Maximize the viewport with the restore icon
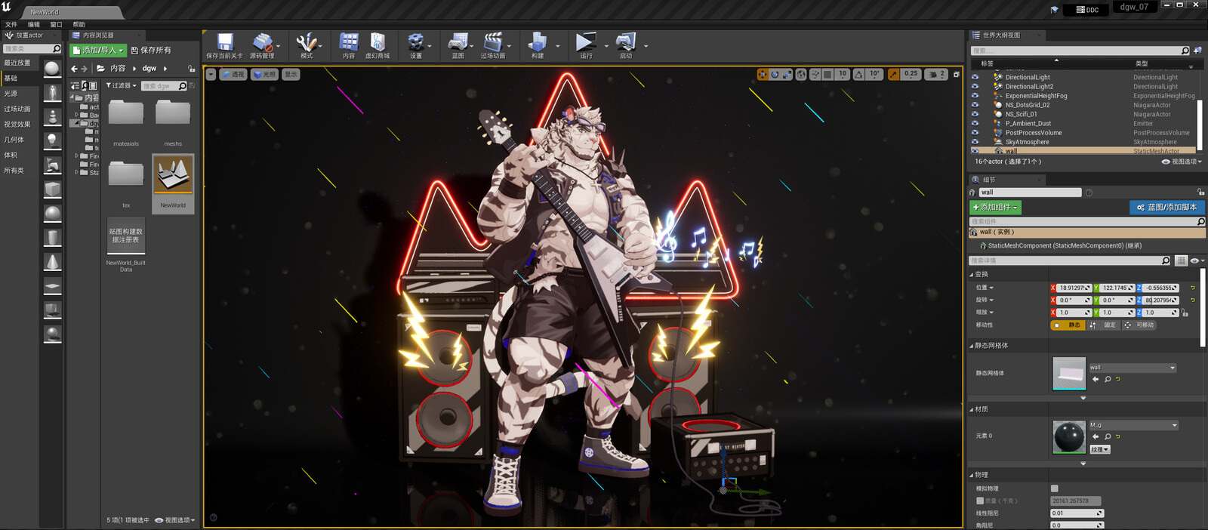 [957, 74]
